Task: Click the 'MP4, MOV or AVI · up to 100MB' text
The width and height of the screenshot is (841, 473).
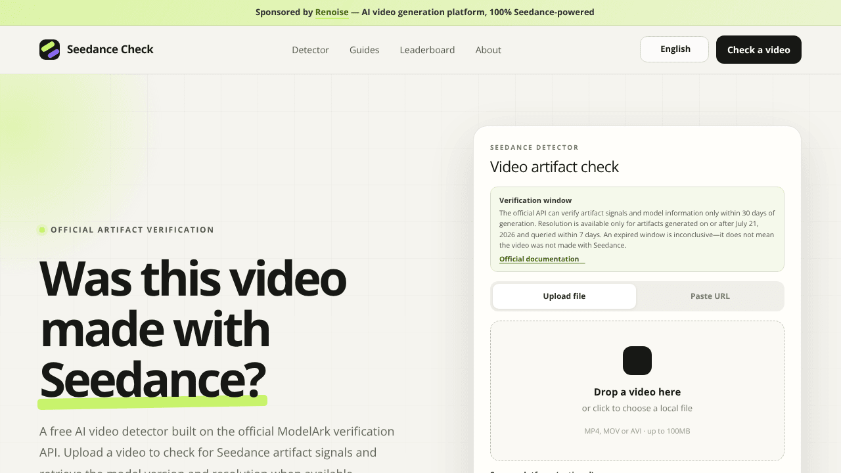Action: point(637,431)
